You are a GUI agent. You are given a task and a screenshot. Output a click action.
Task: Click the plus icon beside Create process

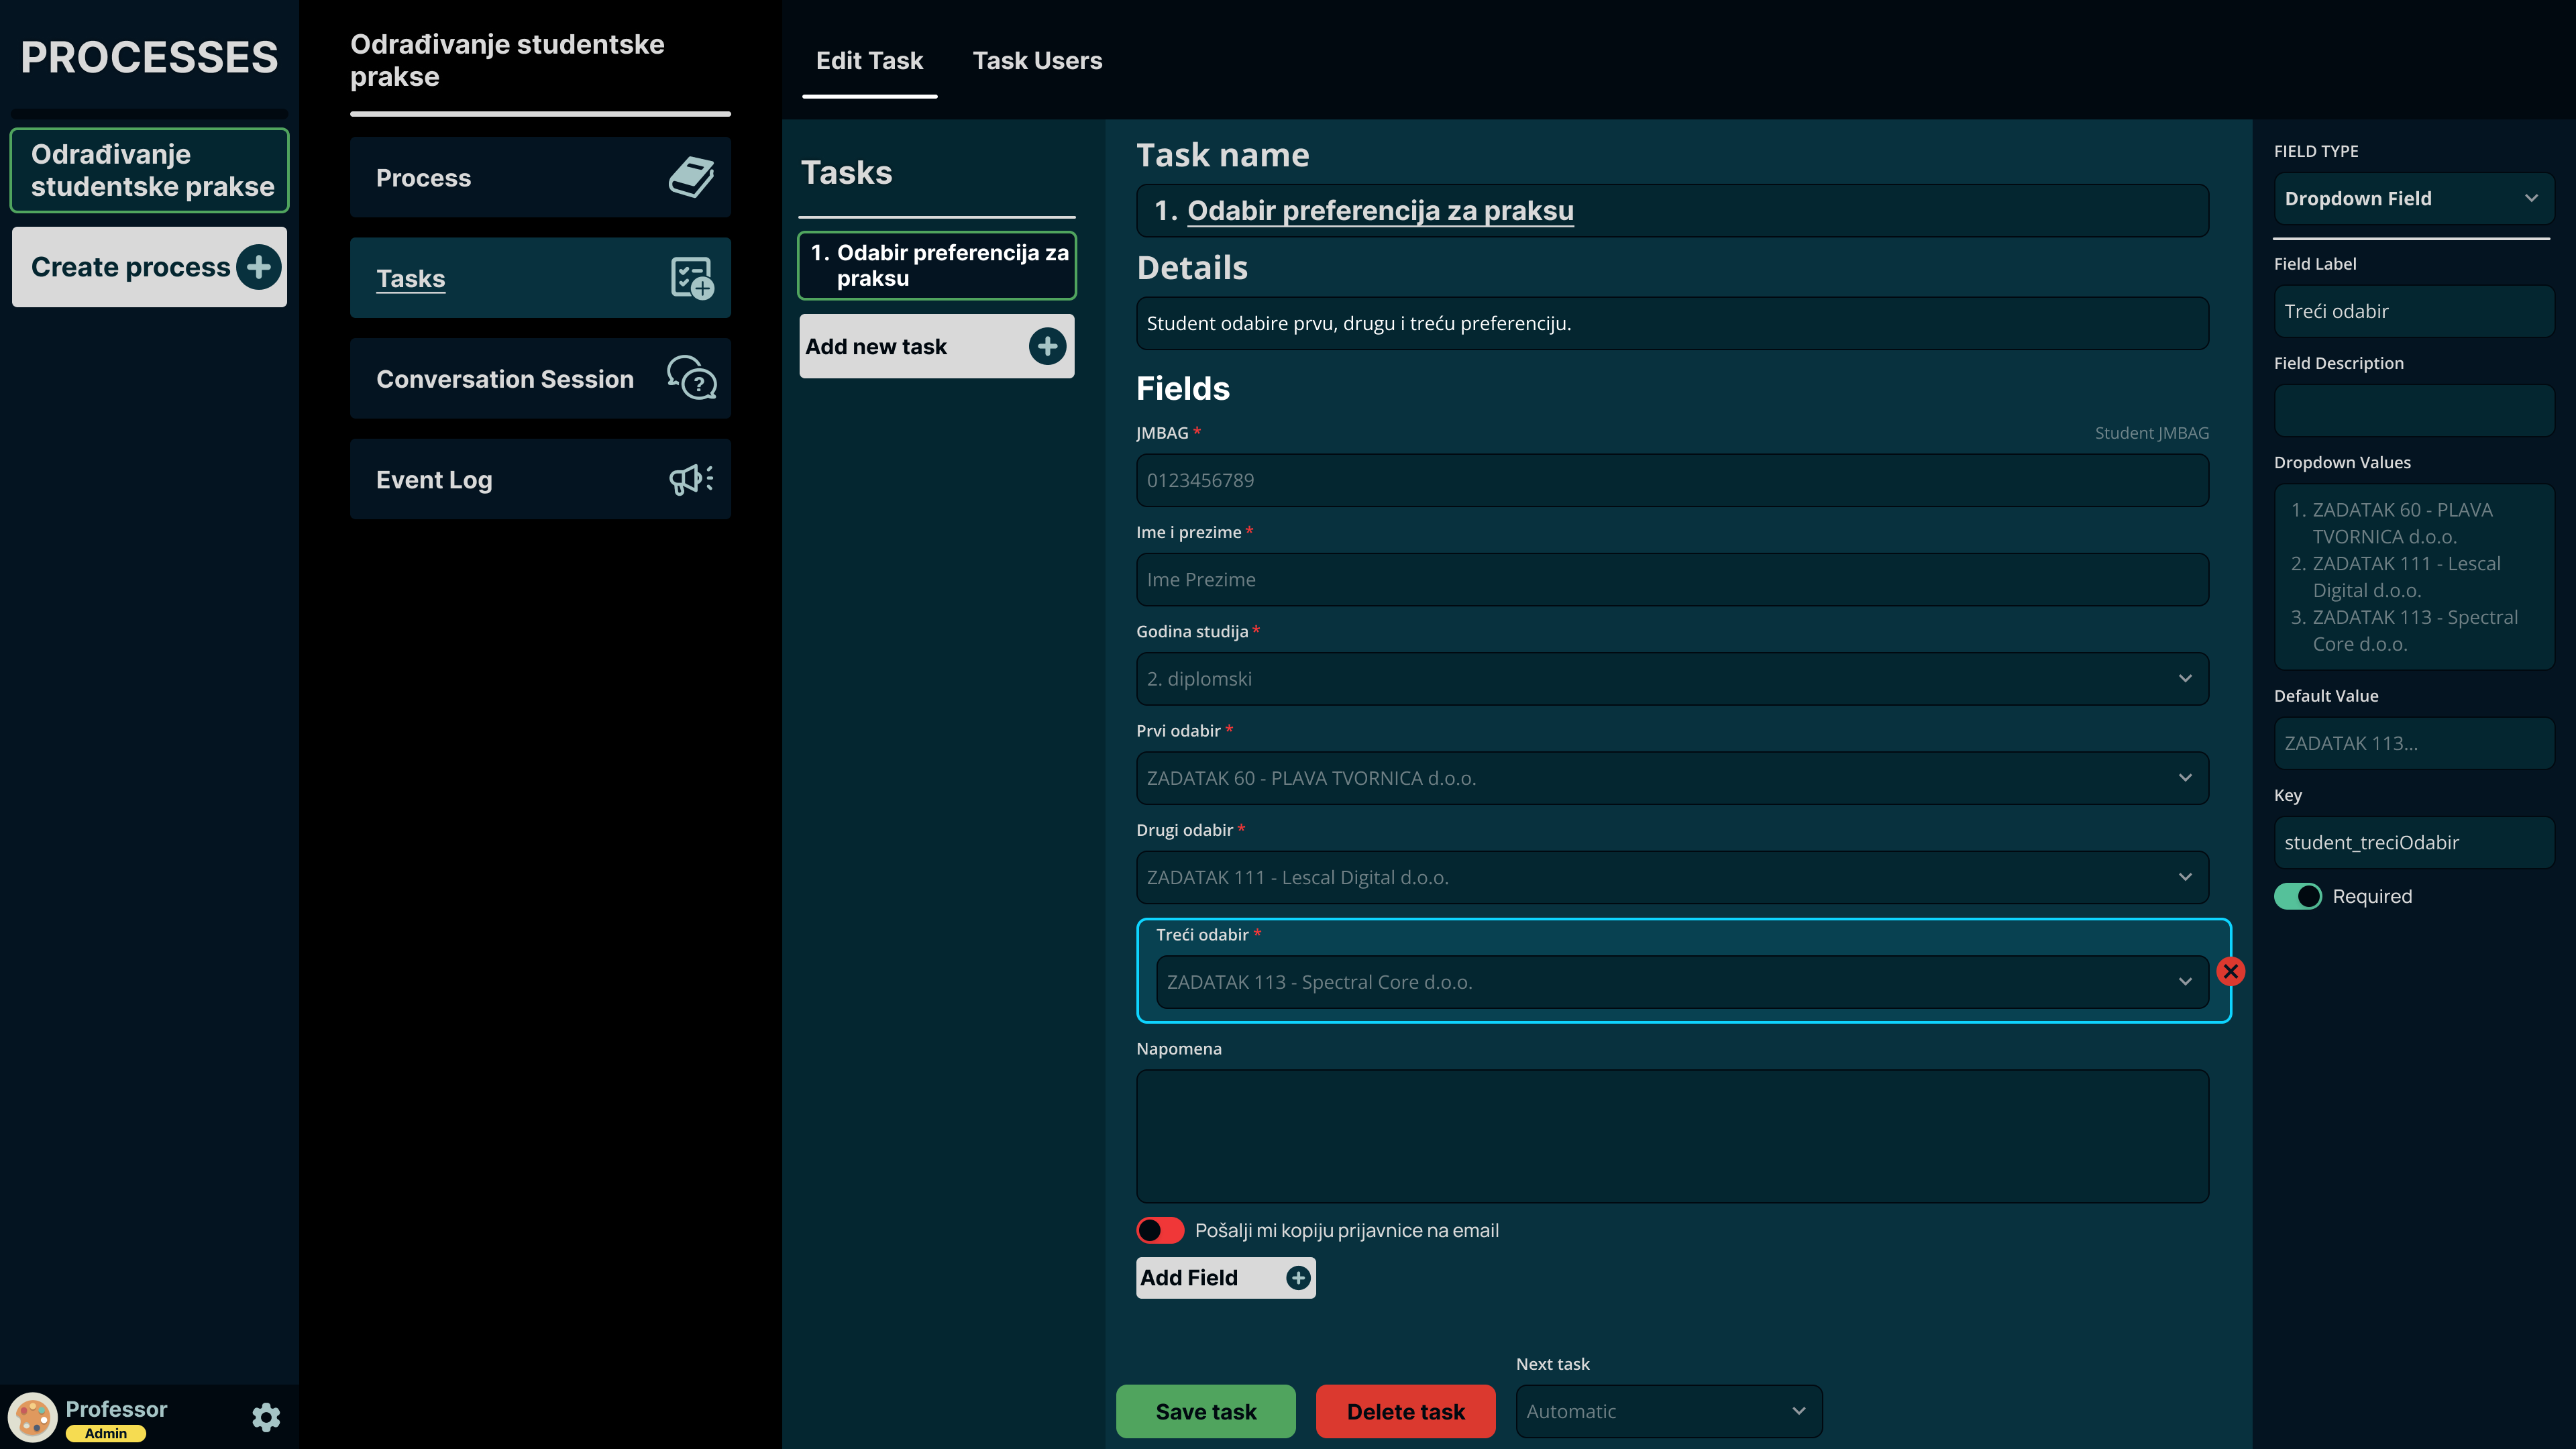[x=259, y=267]
